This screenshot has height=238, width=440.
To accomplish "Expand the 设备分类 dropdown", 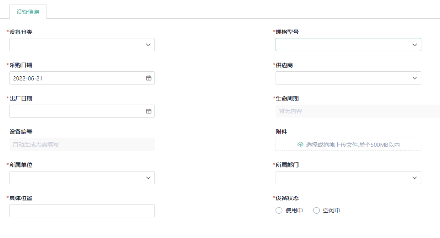I will [82, 45].
